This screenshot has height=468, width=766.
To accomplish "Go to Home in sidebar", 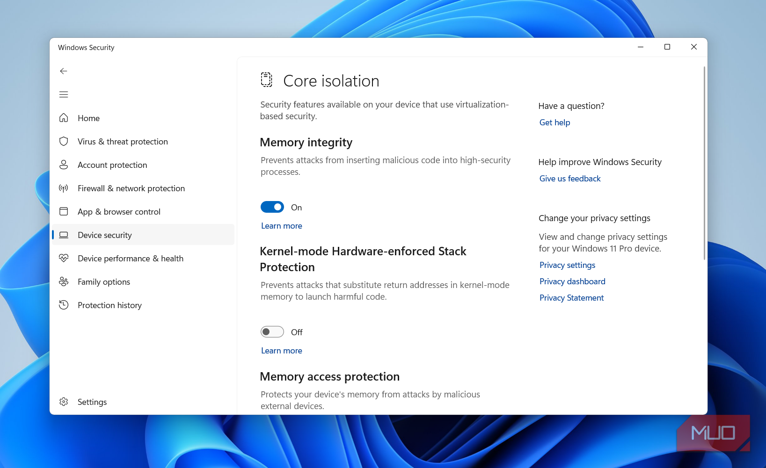I will (x=143, y=118).
